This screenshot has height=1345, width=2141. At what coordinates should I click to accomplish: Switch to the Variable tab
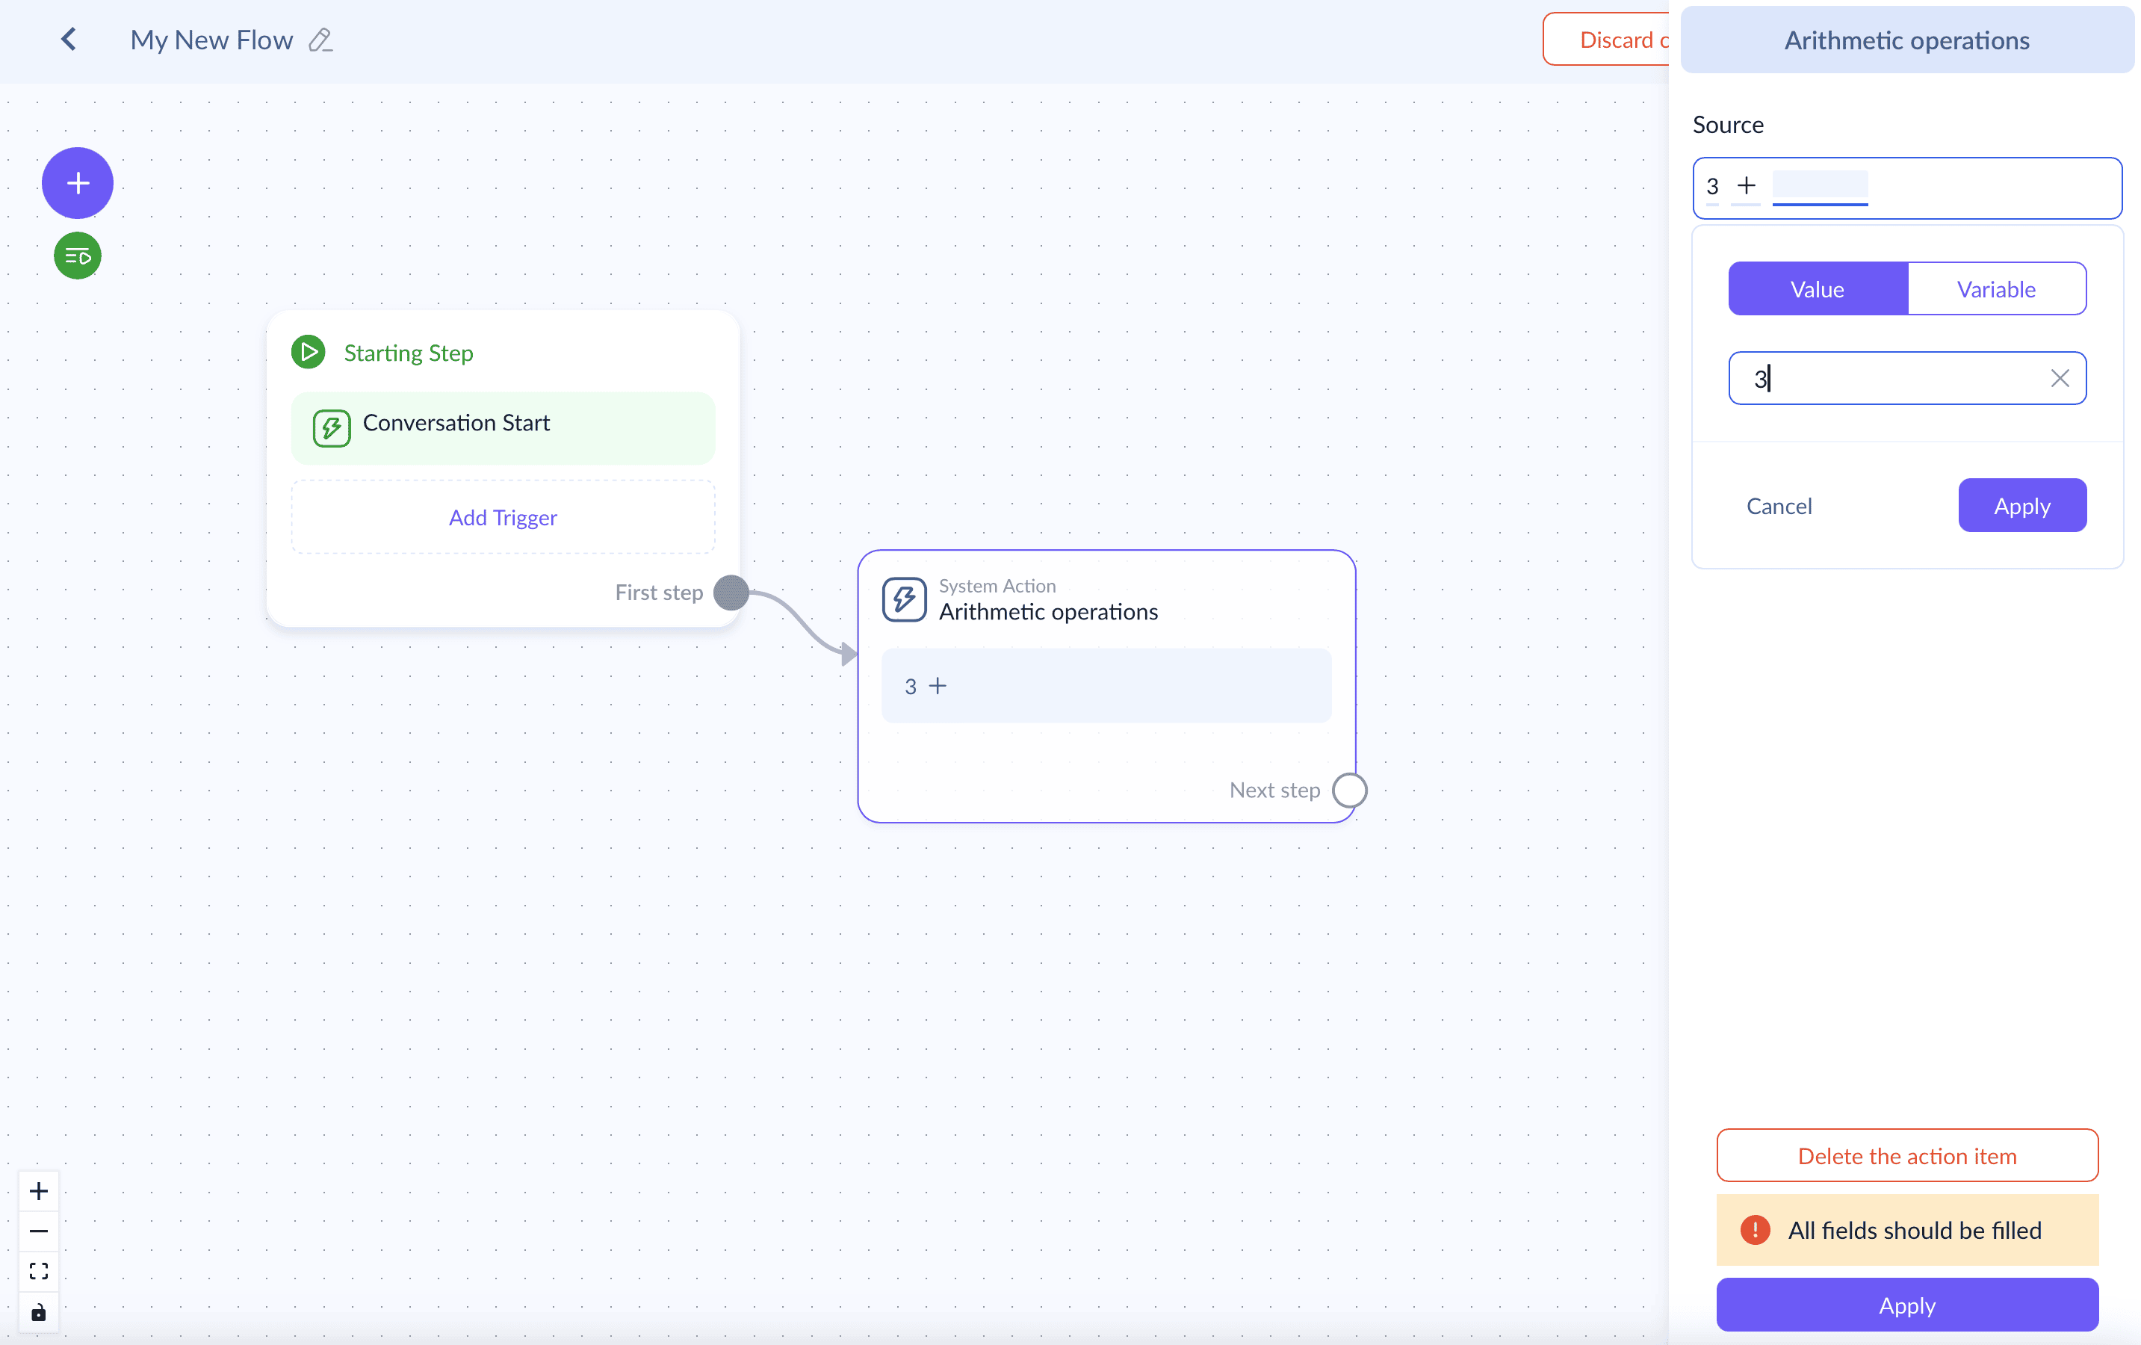(1995, 289)
